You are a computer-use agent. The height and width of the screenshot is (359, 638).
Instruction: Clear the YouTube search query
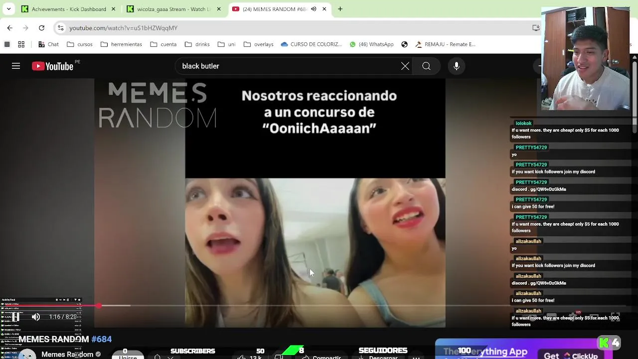[x=405, y=66]
